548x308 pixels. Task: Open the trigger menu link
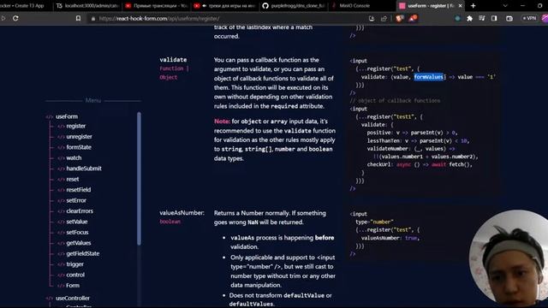[74, 264]
